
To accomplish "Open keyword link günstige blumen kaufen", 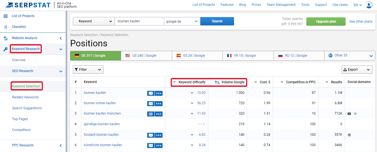I will point(102,124).
